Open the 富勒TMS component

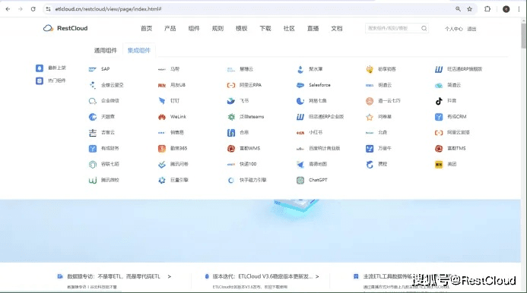450,148
